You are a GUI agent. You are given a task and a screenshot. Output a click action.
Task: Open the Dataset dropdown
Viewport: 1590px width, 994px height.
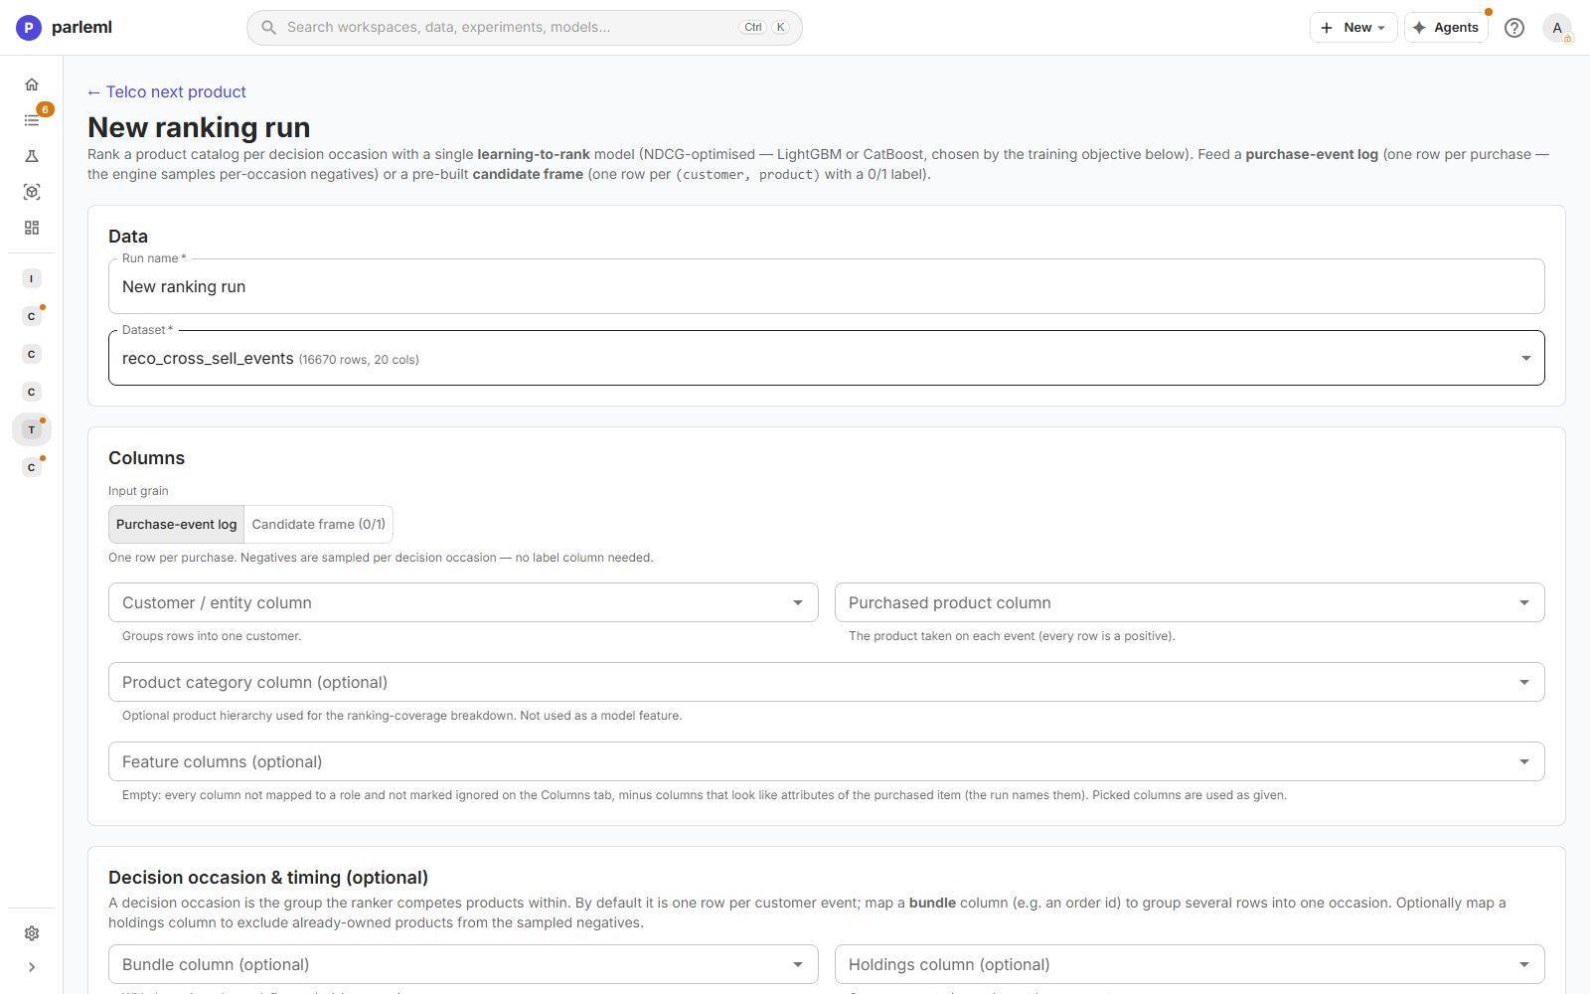827,358
